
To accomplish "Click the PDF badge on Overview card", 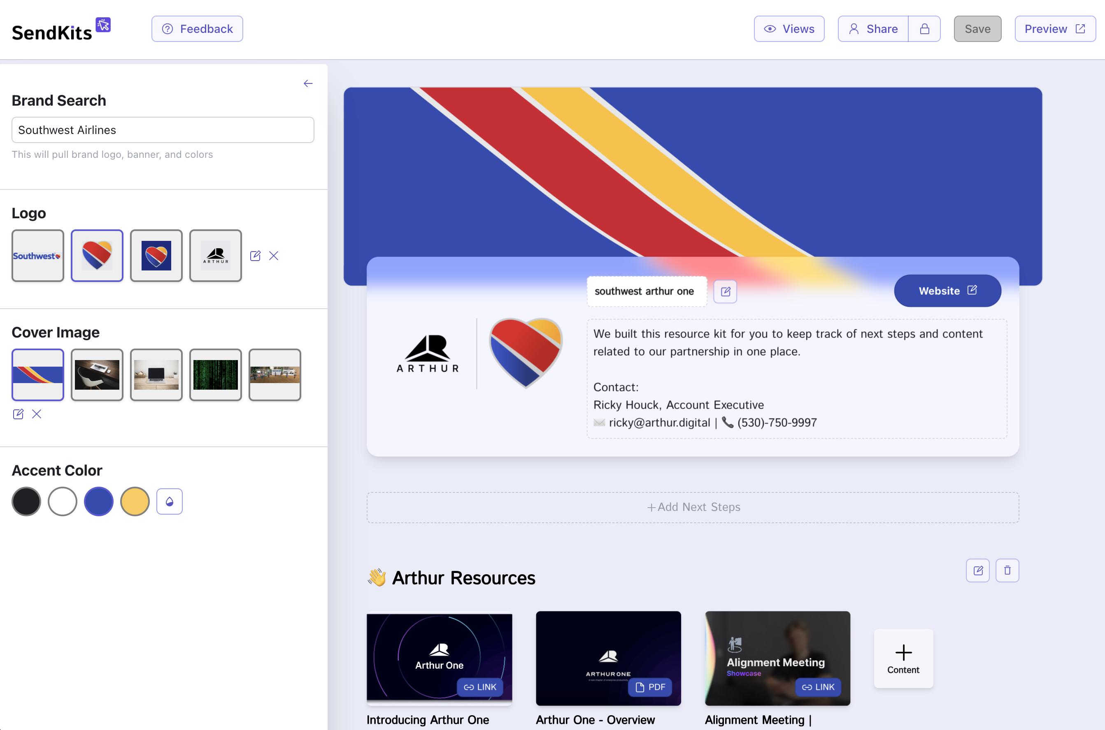I will pos(650,687).
